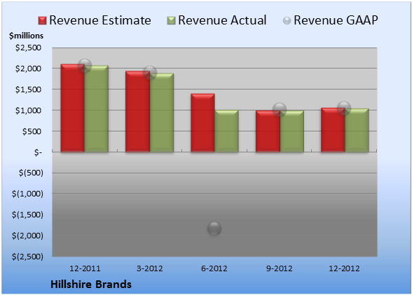412x295 pixels.
Task: Click the '12-2011' x-axis label
Action: click(85, 268)
